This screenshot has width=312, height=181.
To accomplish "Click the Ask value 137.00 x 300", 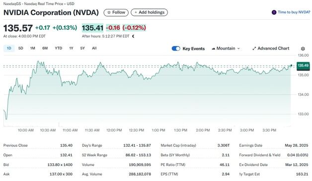I will 61,174.
